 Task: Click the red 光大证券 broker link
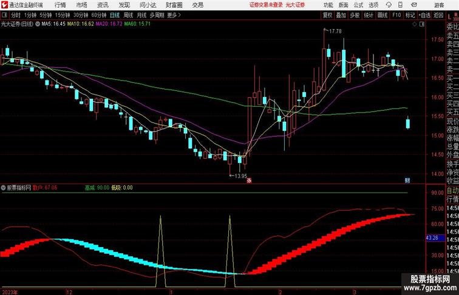295,5
